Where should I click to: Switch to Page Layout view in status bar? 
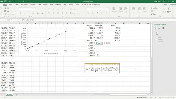tap(155, 98)
